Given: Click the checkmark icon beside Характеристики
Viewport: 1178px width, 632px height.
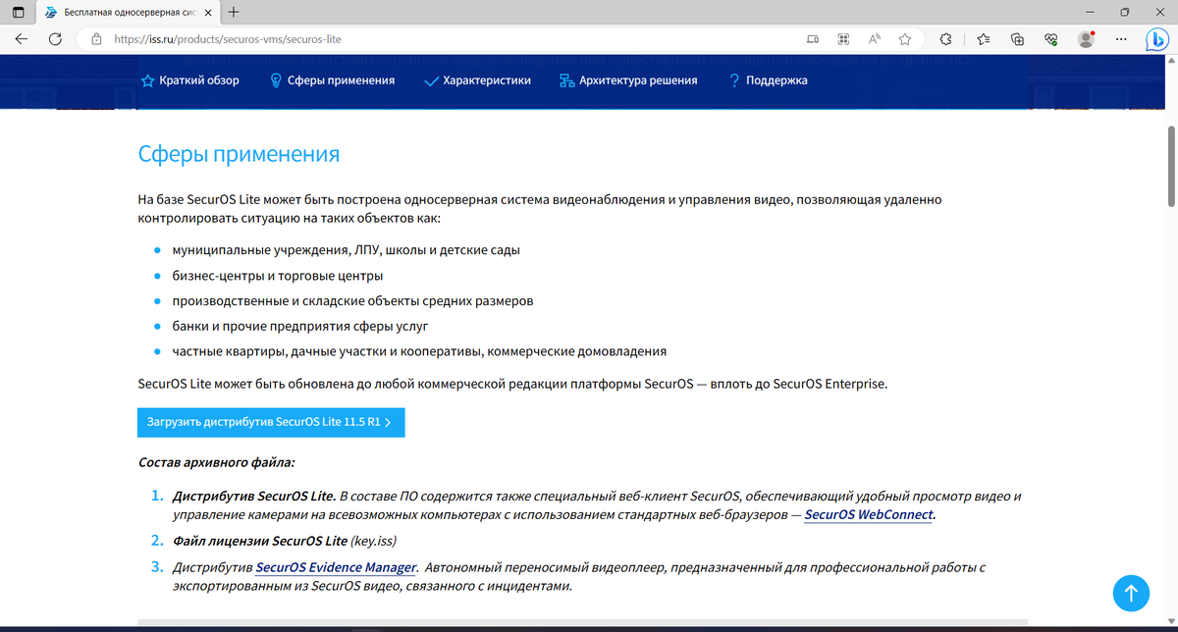Looking at the screenshot, I should click(430, 80).
